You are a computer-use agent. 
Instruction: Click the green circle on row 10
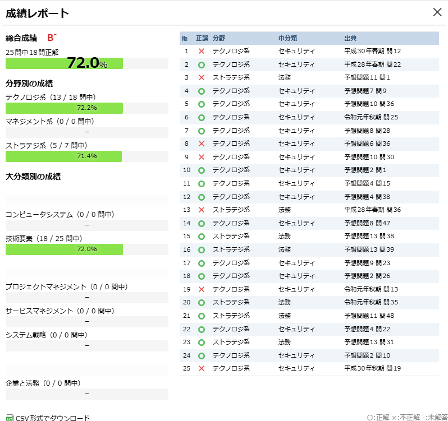tap(202, 170)
